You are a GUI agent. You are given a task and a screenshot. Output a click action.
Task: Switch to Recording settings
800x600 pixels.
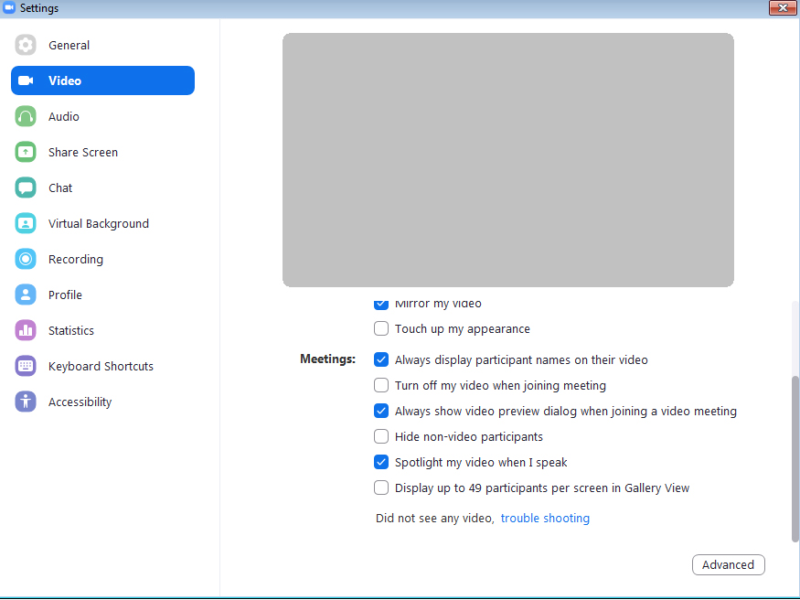coord(102,259)
